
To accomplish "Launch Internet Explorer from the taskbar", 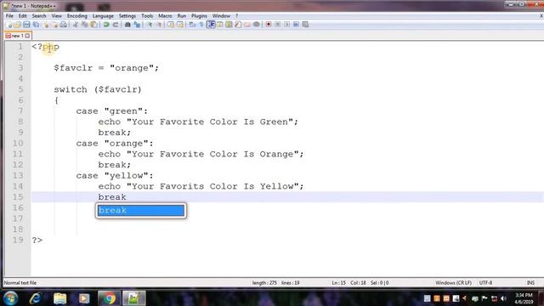I will coord(35,298).
